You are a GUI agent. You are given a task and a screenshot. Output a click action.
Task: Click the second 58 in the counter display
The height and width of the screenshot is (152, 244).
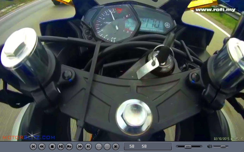click(144, 146)
